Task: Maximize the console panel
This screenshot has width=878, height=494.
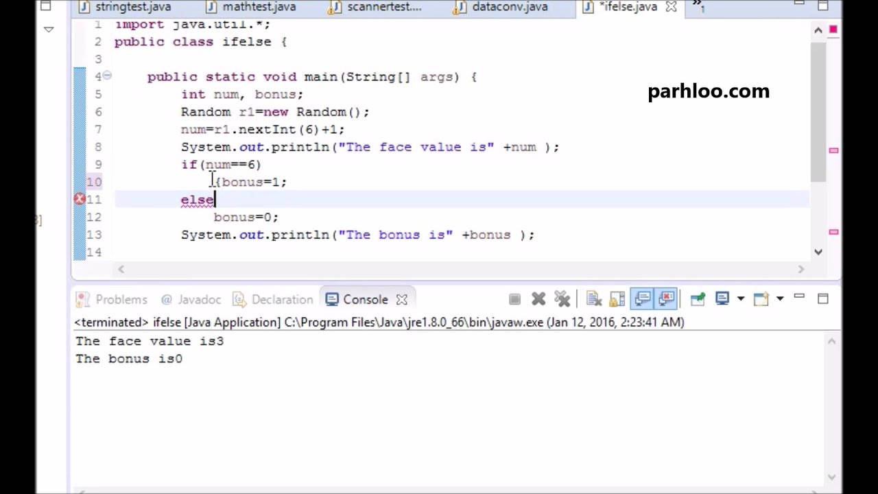Action: [x=823, y=298]
